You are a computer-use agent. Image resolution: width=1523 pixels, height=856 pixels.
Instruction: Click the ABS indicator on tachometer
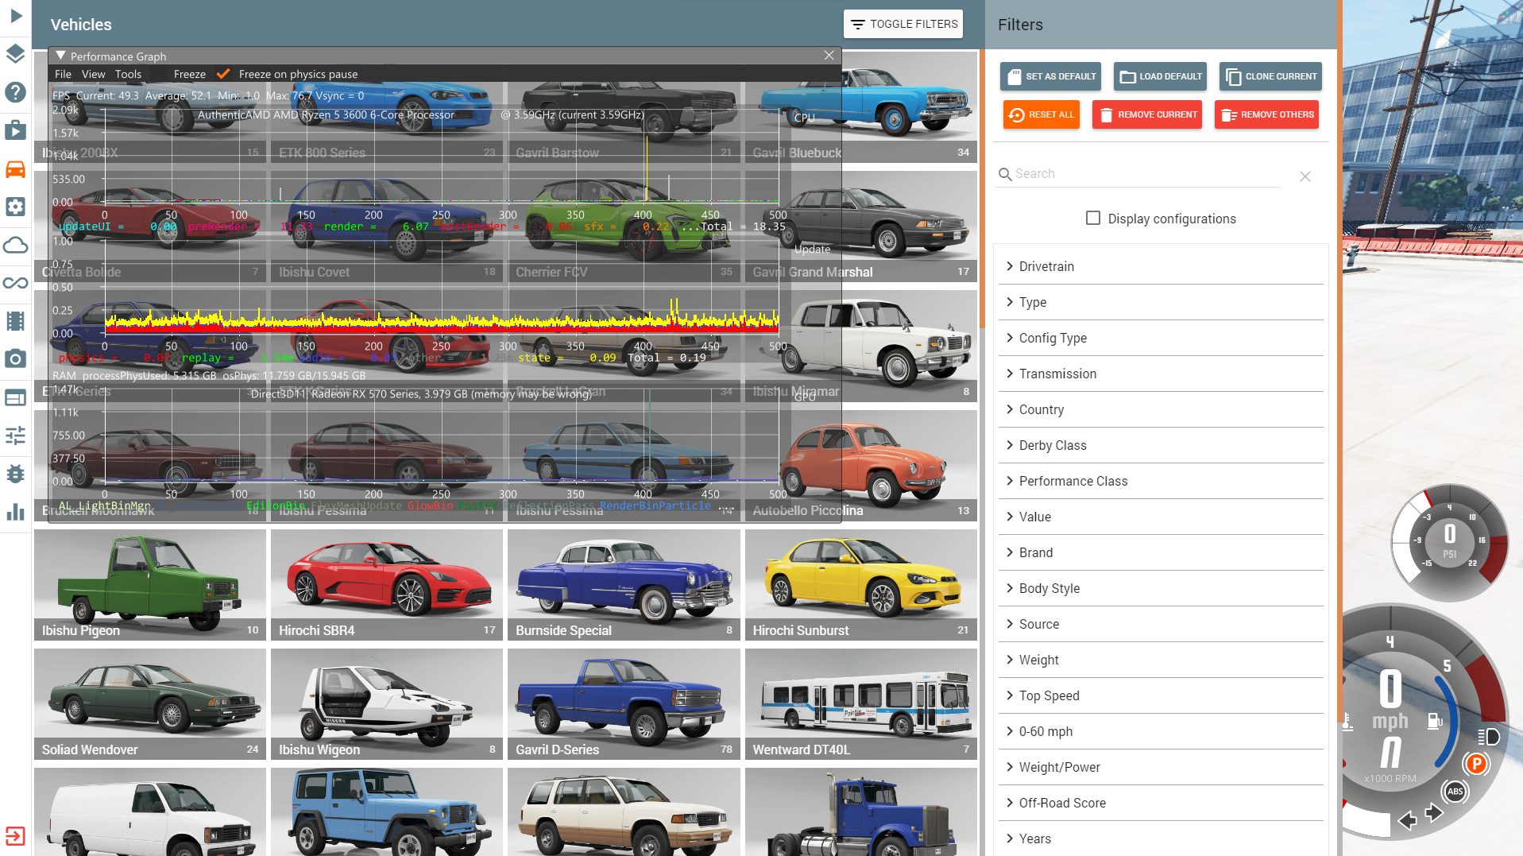(x=1455, y=791)
